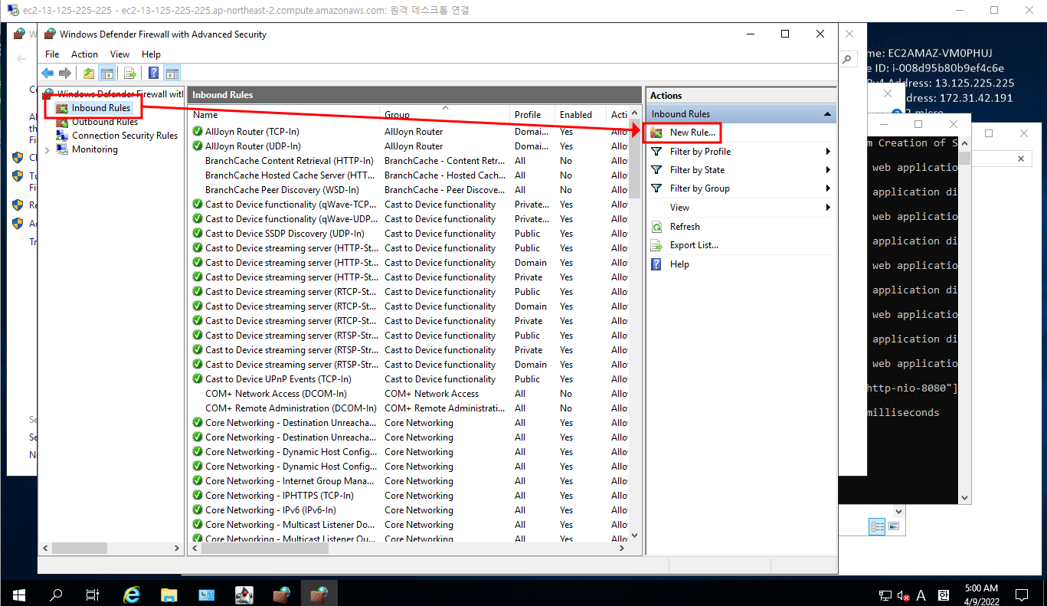Open Task View on the taskbar
1047x606 pixels.
click(x=93, y=594)
